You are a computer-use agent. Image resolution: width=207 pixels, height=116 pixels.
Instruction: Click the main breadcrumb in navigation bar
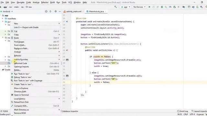tap(16, 7)
